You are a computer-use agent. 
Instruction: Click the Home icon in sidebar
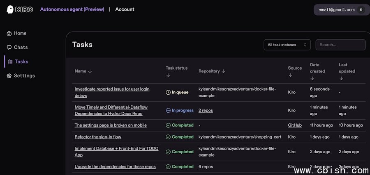(x=9, y=33)
